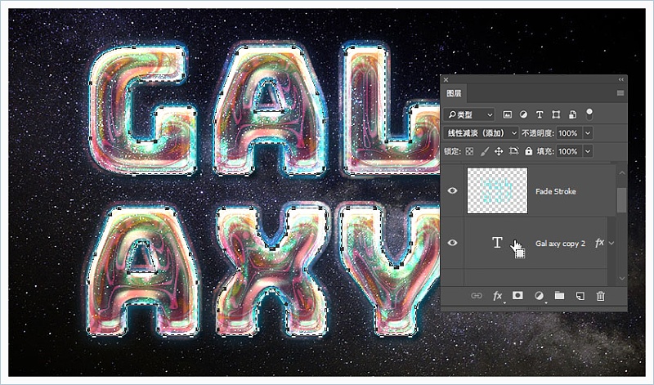Delete the layer with trash icon
This screenshot has height=385, width=654.
[x=601, y=296]
